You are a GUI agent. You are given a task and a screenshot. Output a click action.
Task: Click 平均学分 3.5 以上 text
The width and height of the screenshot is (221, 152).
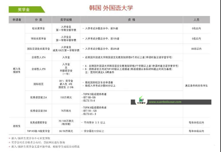click(x=93, y=123)
